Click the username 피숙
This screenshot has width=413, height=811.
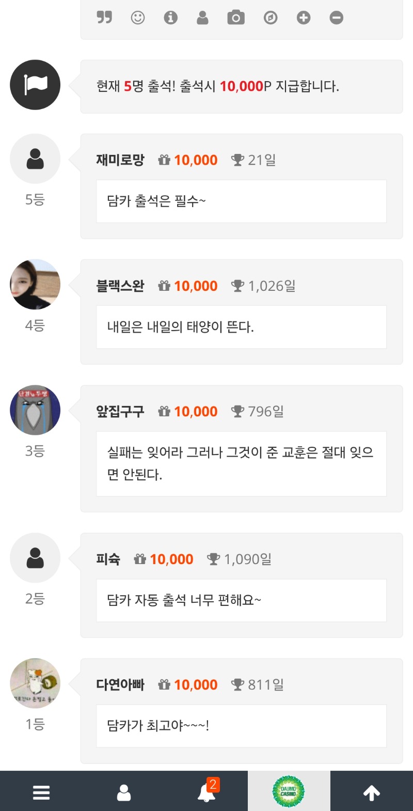point(108,559)
